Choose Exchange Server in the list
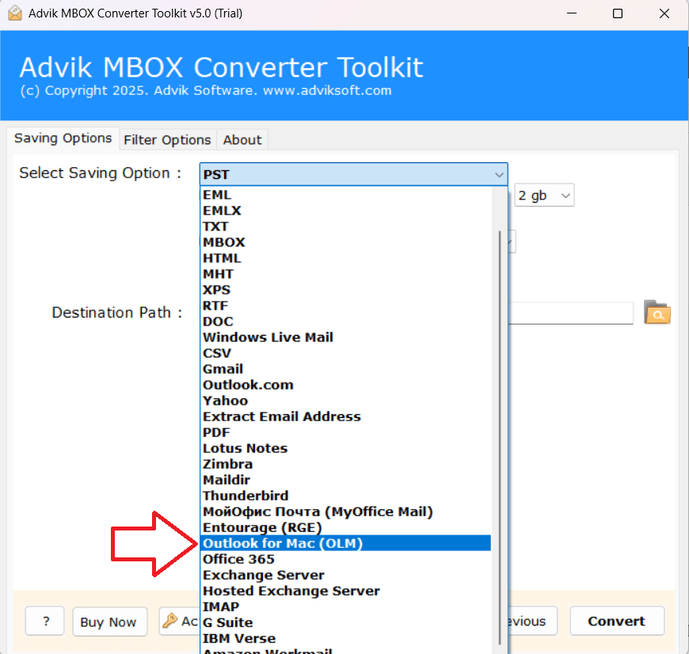 pos(345,575)
